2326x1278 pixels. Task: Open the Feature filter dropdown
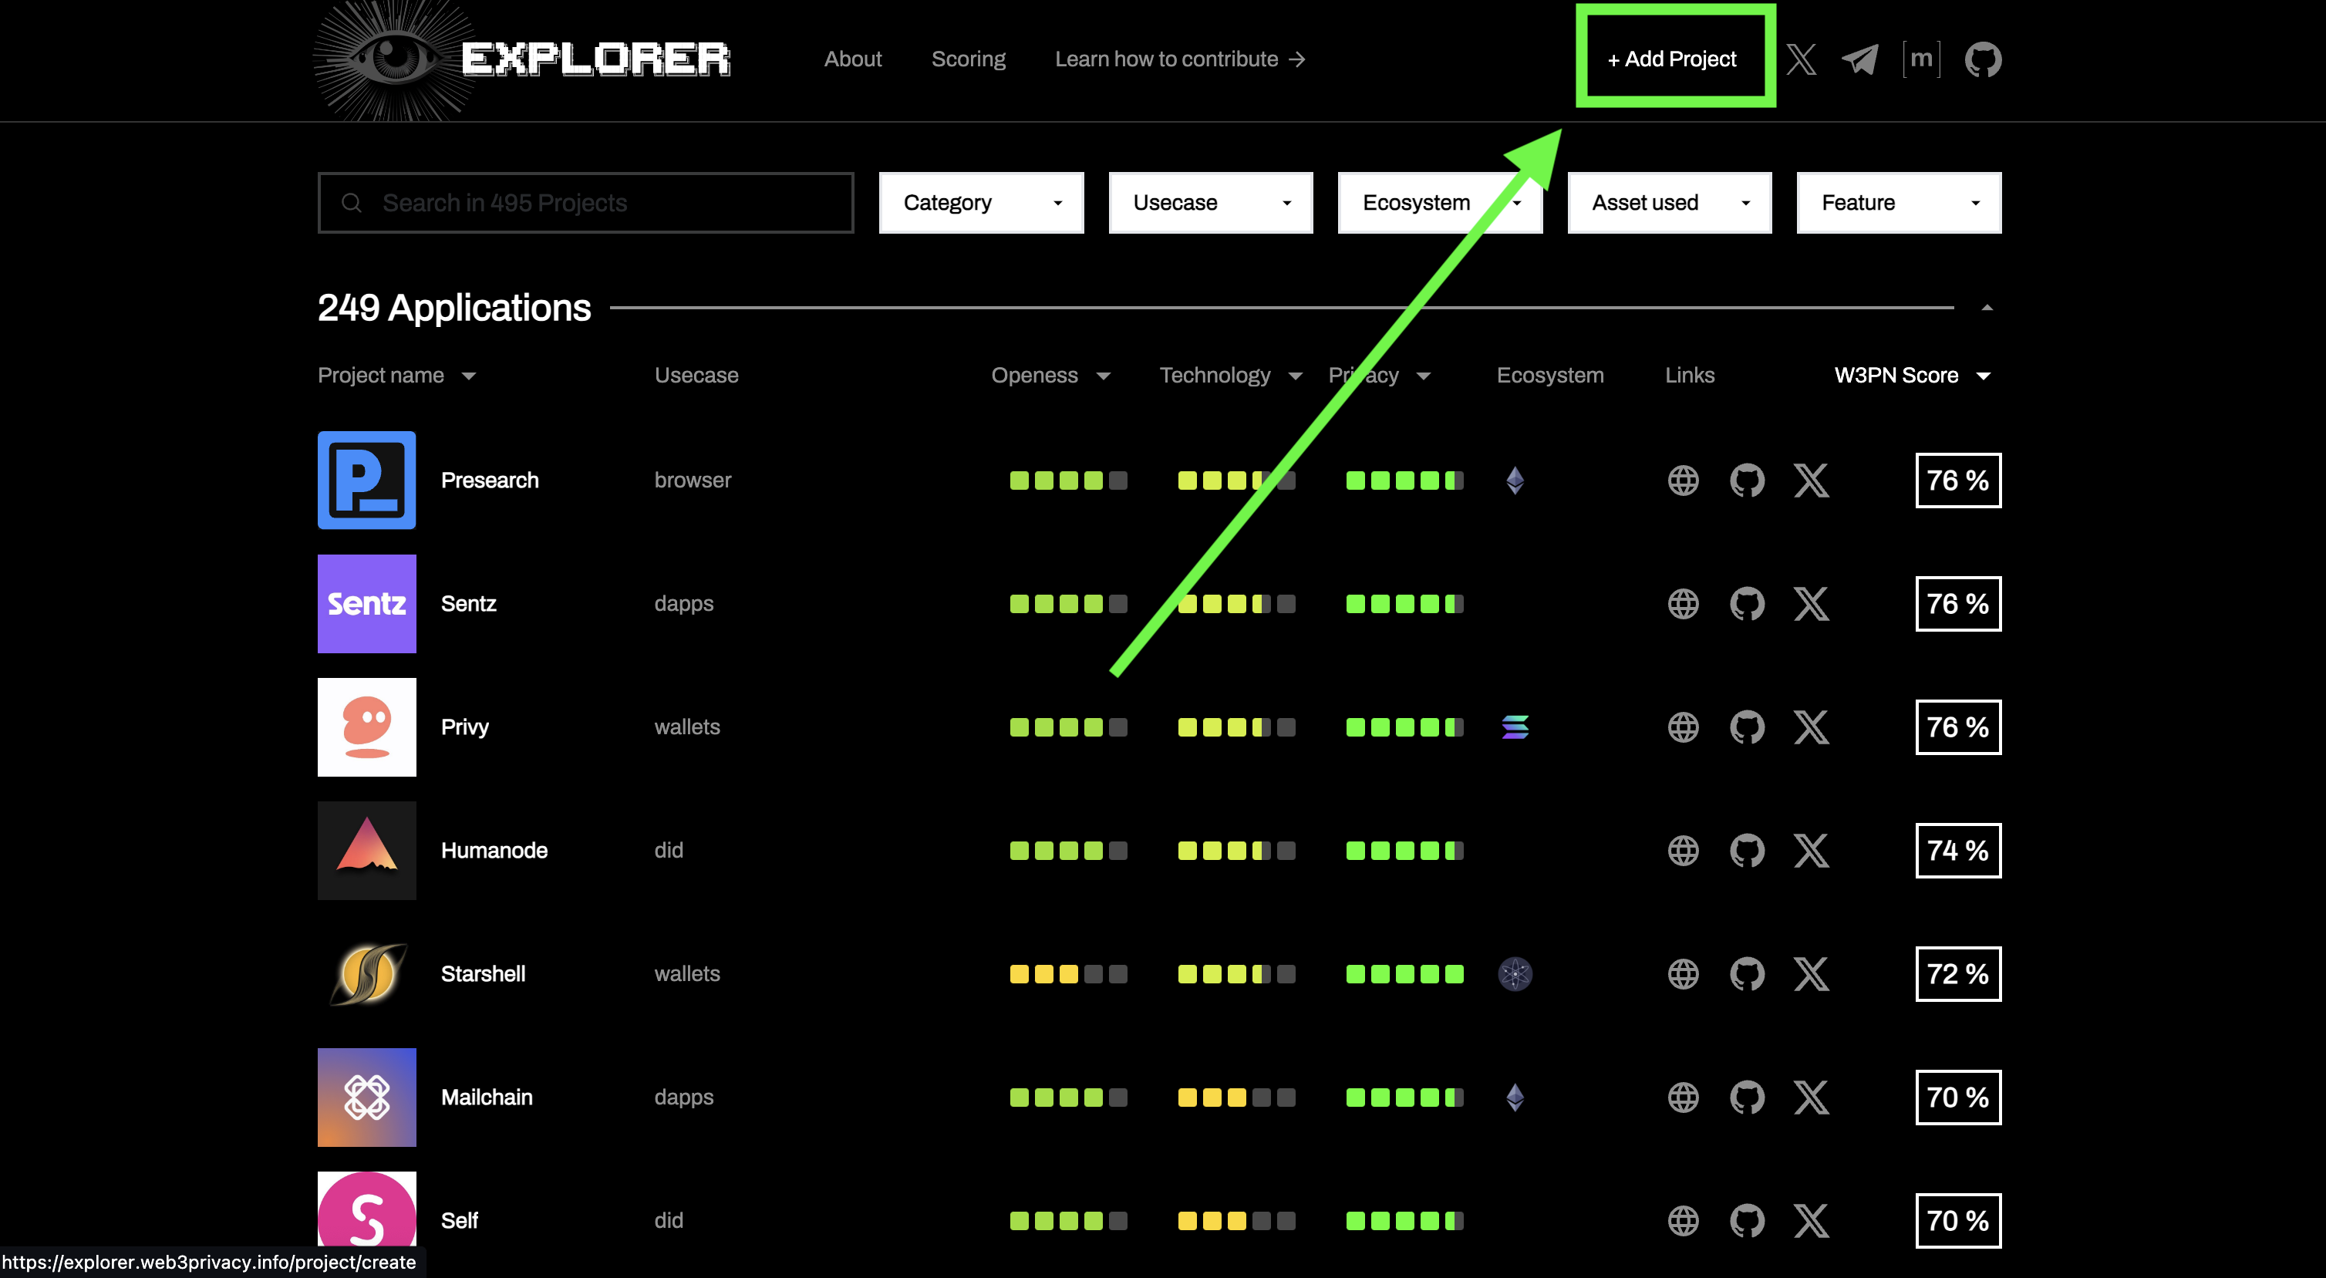click(1899, 203)
